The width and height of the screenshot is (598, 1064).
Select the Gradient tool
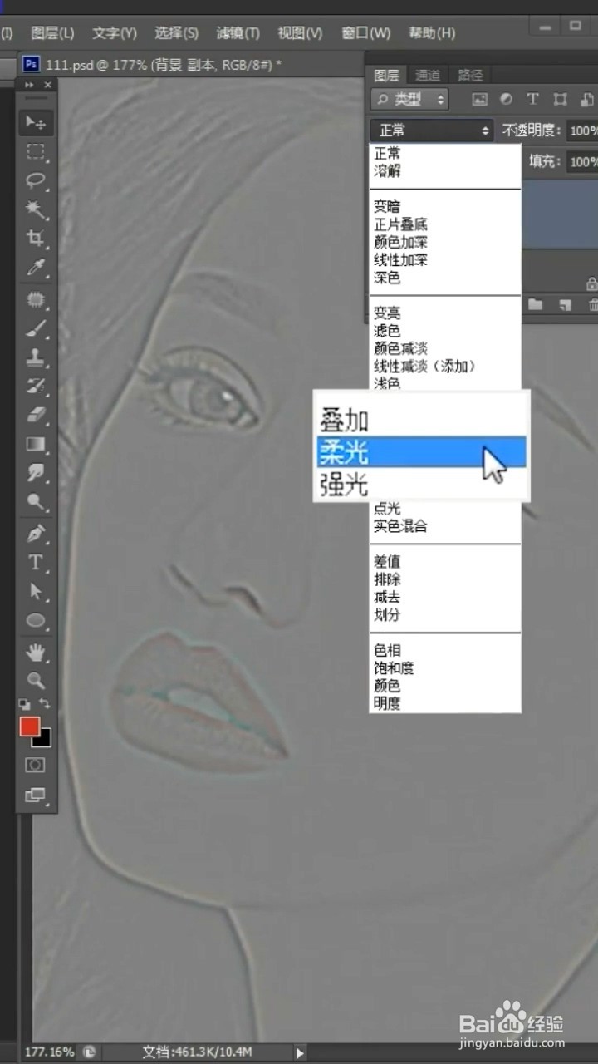36,444
